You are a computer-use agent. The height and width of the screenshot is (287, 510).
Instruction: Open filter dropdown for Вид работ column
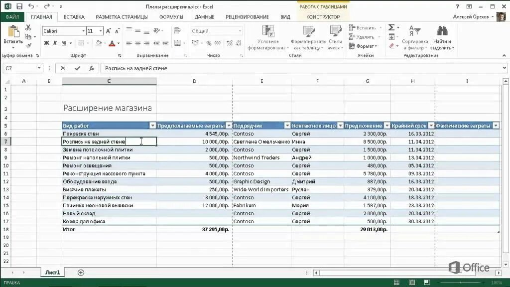(152, 126)
